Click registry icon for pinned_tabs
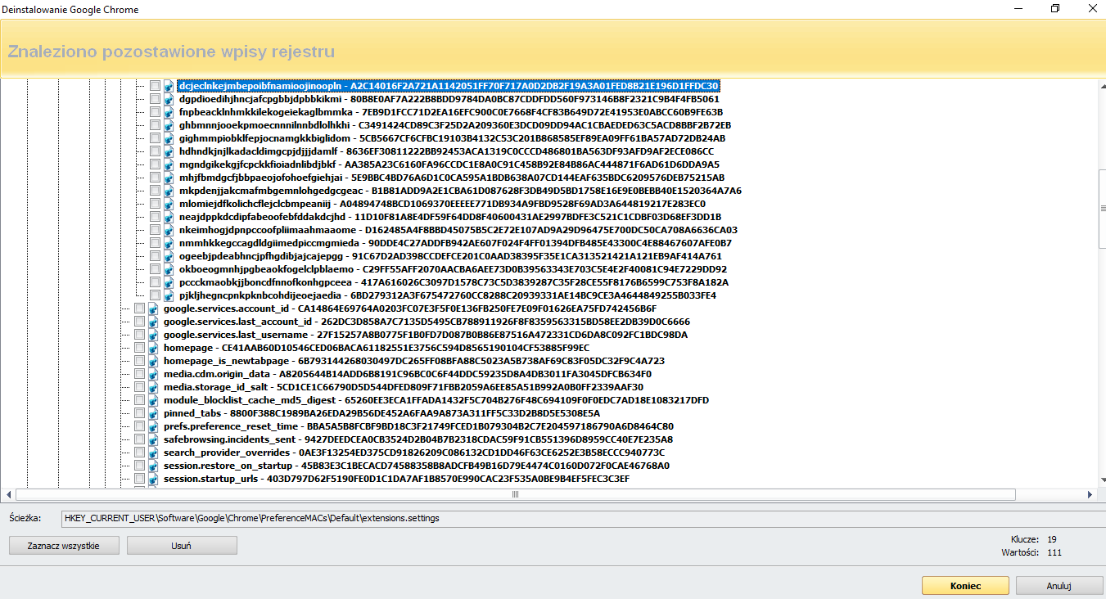 pos(153,413)
